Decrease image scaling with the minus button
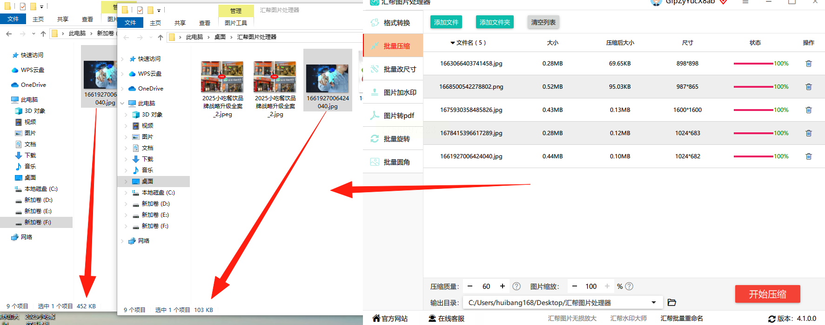This screenshot has height=325, width=825. click(x=575, y=286)
